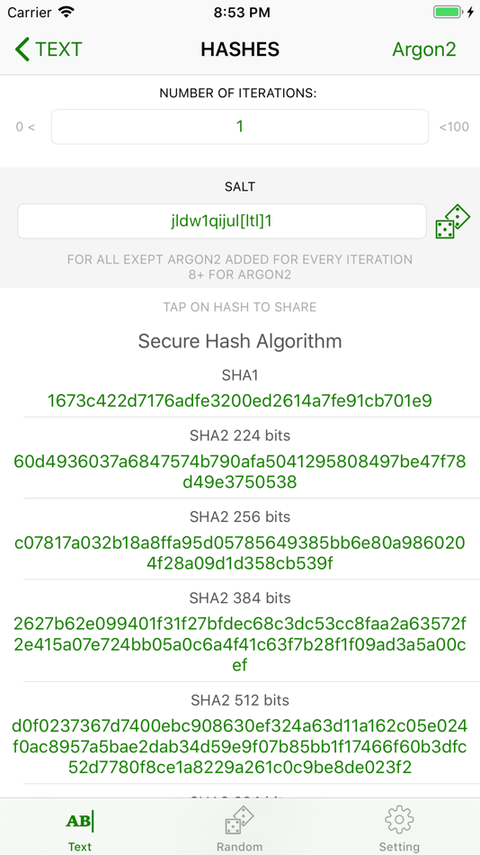Tap the back chevron beside TEXT

pyautogui.click(x=22, y=49)
